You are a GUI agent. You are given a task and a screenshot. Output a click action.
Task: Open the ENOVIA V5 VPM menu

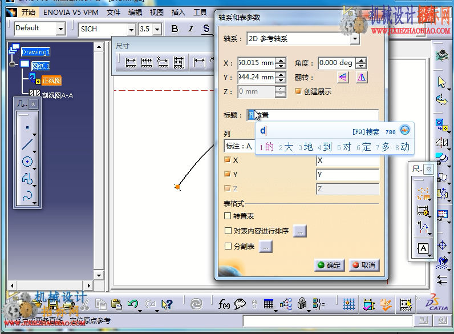71,12
